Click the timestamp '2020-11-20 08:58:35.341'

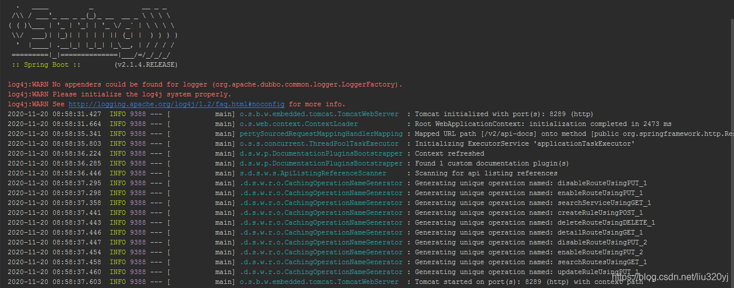[x=54, y=134]
